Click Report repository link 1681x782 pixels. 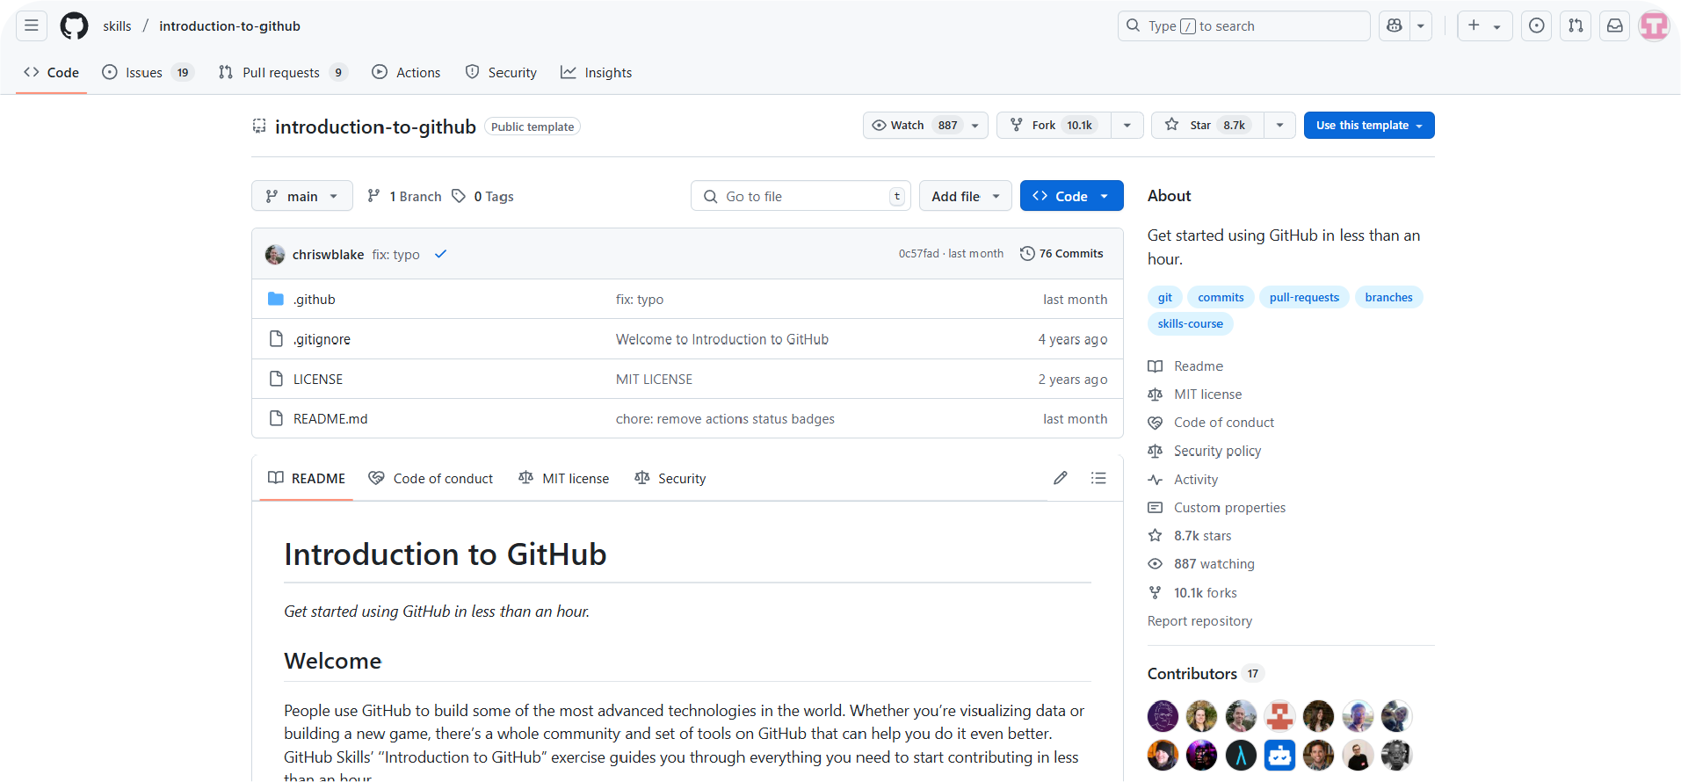(1199, 621)
